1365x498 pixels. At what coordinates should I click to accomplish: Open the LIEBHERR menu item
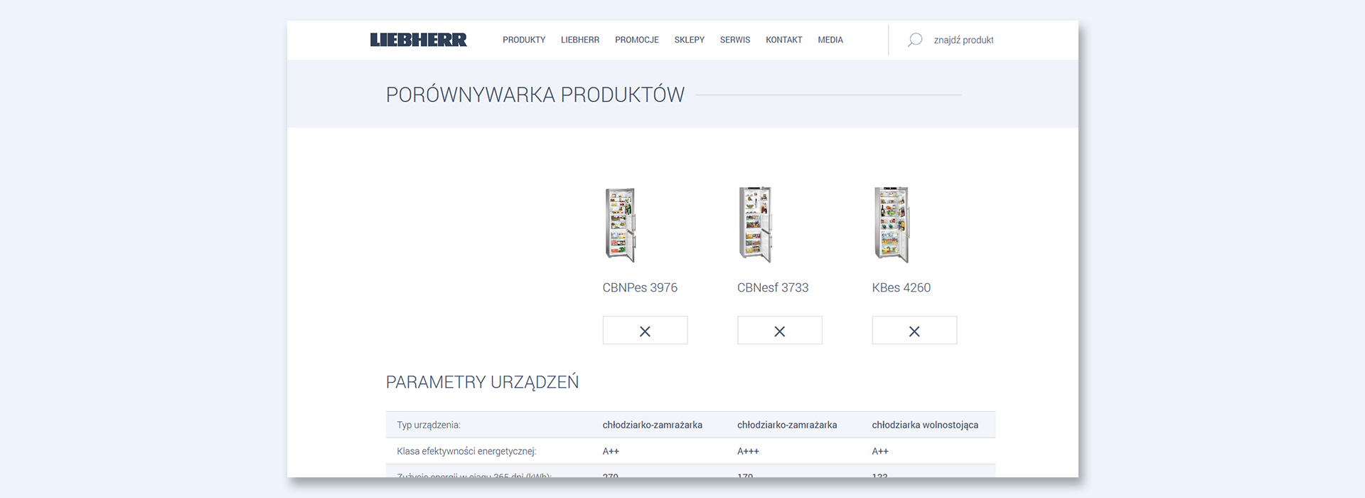pos(580,40)
